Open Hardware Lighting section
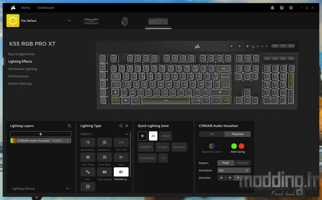Screen dimensions: 322x200 (23, 69)
